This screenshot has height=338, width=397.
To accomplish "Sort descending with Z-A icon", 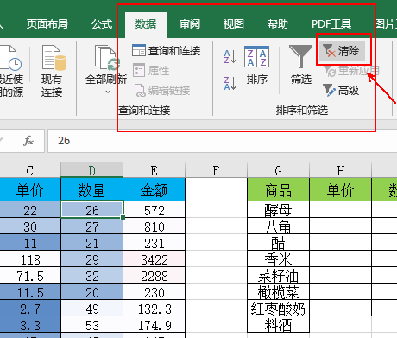I will point(230,83).
